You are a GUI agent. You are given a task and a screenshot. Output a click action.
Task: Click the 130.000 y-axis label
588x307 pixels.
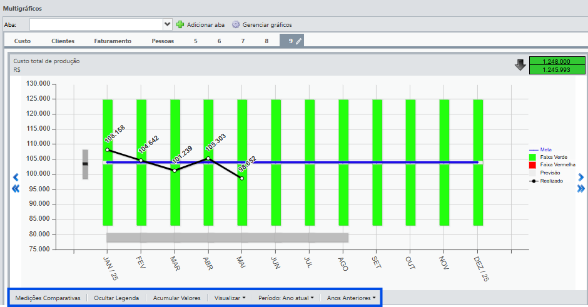(38, 84)
